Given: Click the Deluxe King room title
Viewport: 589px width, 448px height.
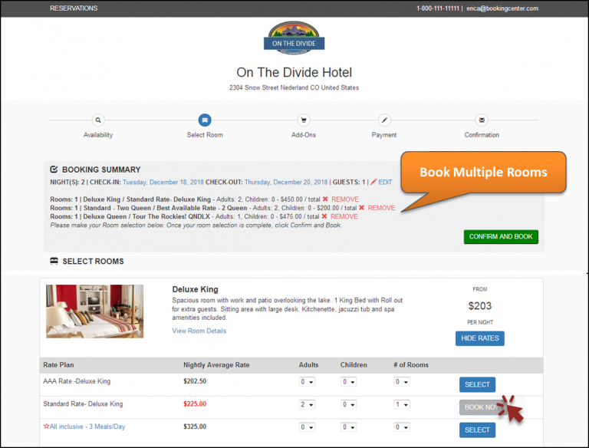Looking at the screenshot, I should click(195, 289).
